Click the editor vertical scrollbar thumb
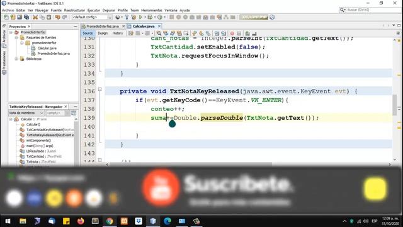The height and width of the screenshot is (227, 403). (x=395, y=105)
